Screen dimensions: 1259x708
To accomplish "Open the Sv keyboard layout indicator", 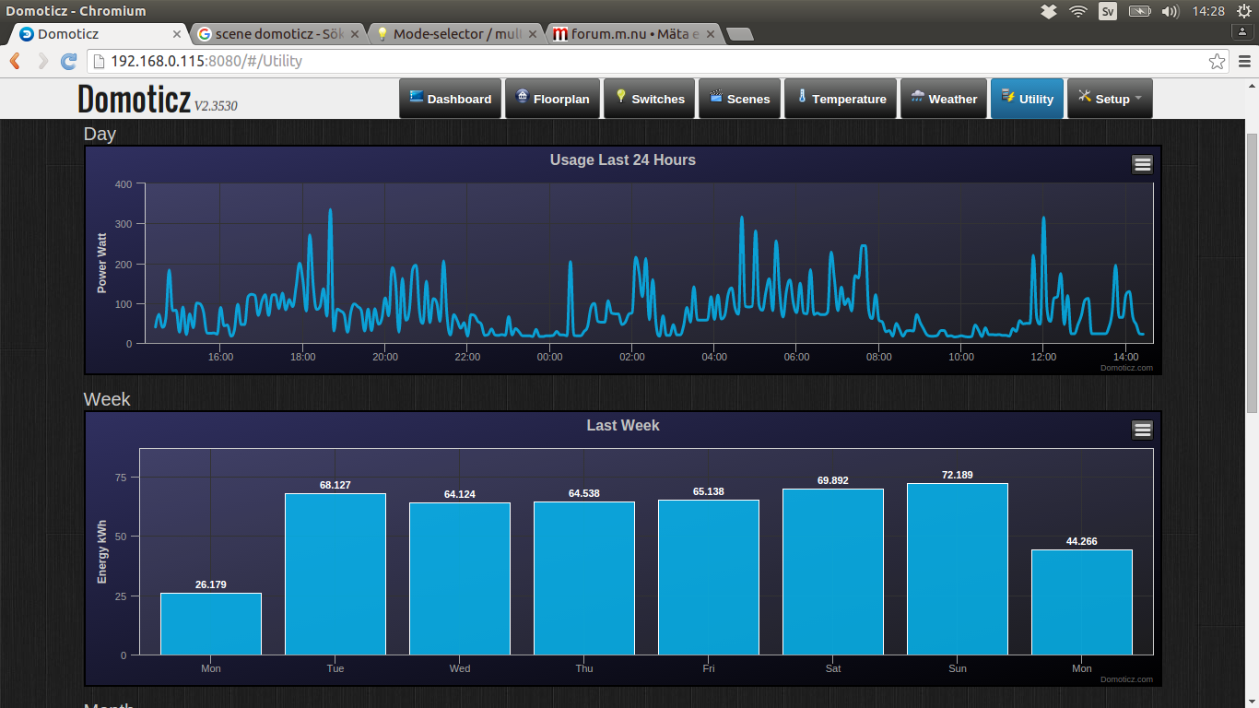I will 1108,11.
